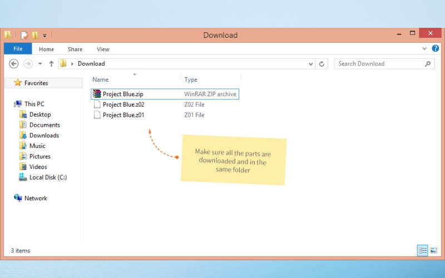This screenshot has width=445, height=278.
Task: Open the File menu
Action: (18, 49)
